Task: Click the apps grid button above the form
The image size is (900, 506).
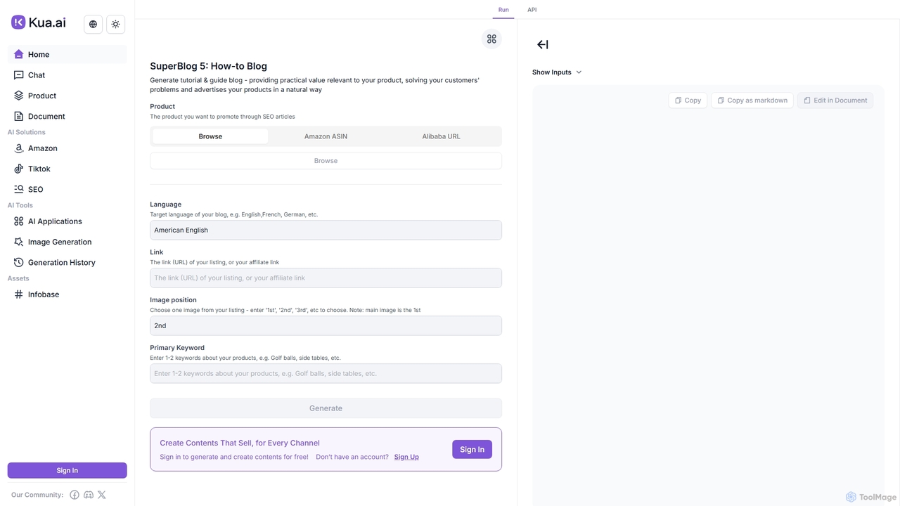Action: [491, 39]
